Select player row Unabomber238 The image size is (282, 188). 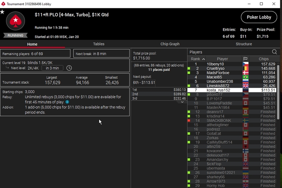click(232, 82)
